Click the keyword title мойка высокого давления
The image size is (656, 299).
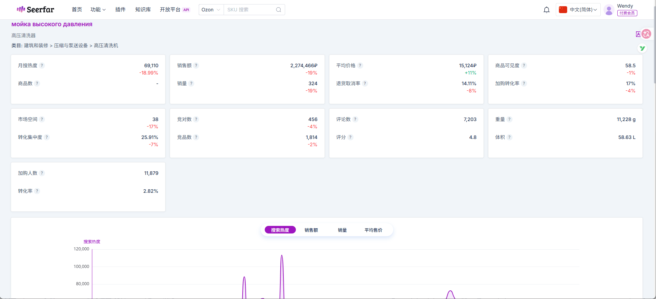[52, 24]
